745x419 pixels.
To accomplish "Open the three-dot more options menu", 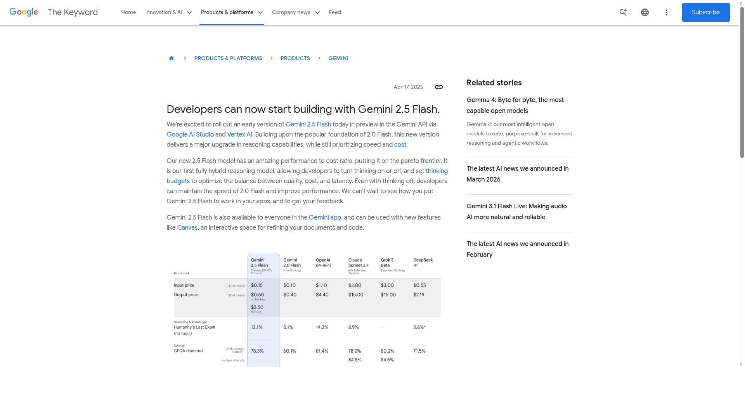I will (x=667, y=12).
